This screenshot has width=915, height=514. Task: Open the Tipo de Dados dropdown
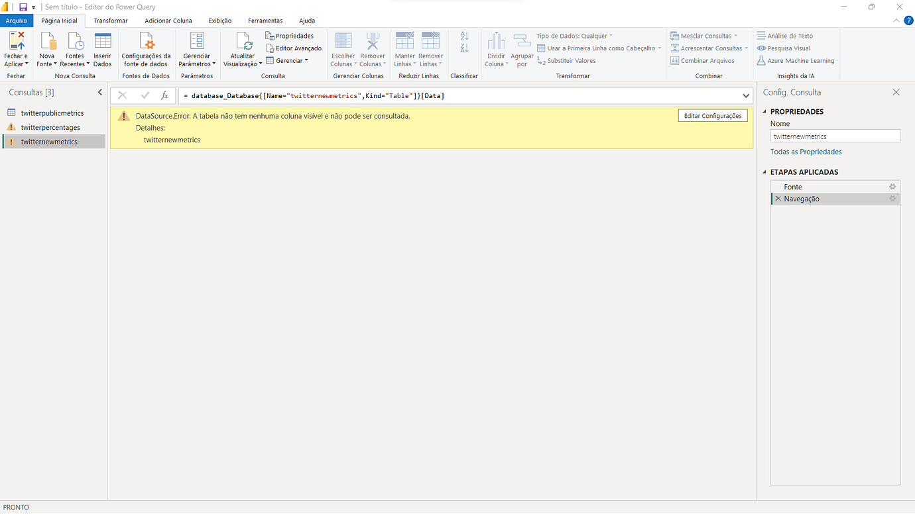tap(572, 36)
